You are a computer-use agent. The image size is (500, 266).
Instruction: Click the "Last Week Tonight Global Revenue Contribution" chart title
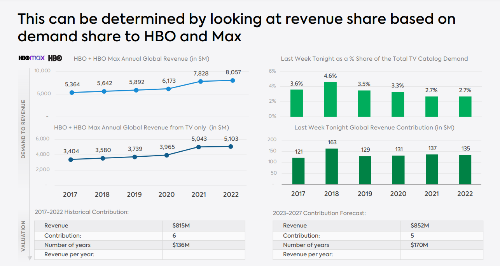pos(374,128)
